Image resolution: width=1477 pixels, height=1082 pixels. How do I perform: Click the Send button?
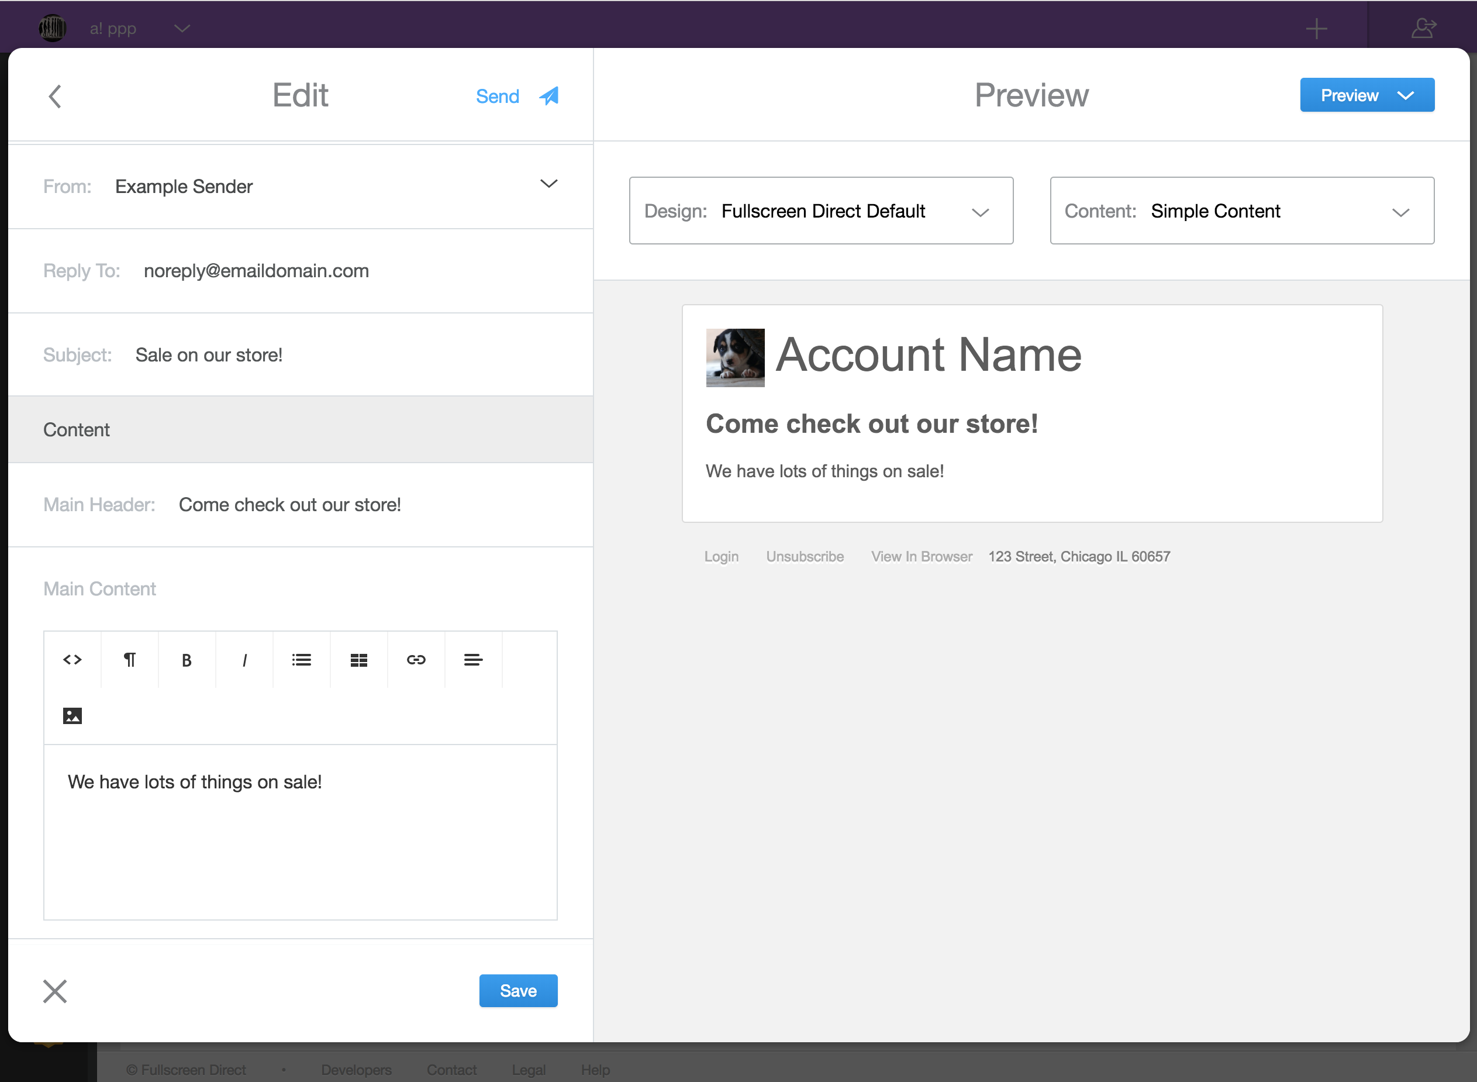498,95
